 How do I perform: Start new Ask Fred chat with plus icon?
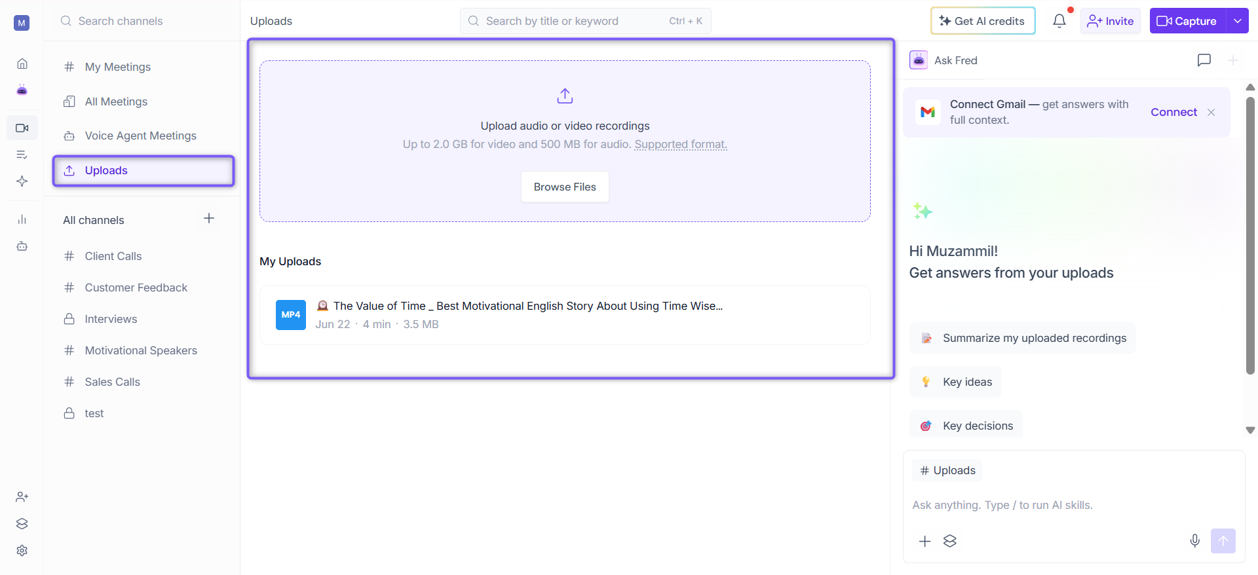click(1232, 60)
